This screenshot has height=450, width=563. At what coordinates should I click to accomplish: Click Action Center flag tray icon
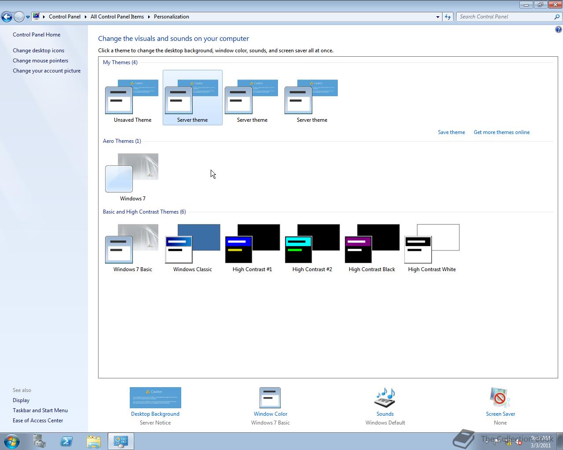[x=497, y=442]
